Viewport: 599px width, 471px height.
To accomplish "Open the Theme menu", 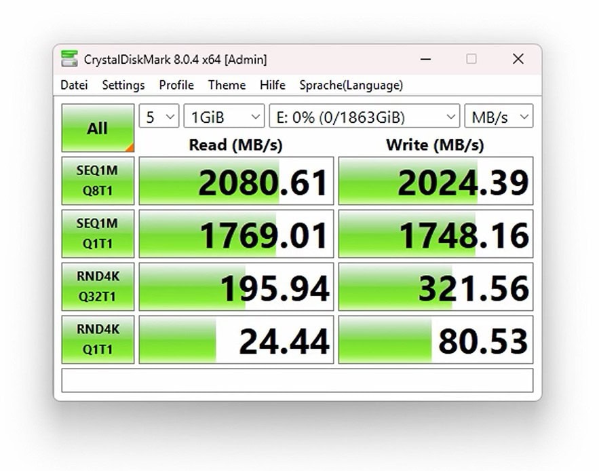I will tap(227, 86).
